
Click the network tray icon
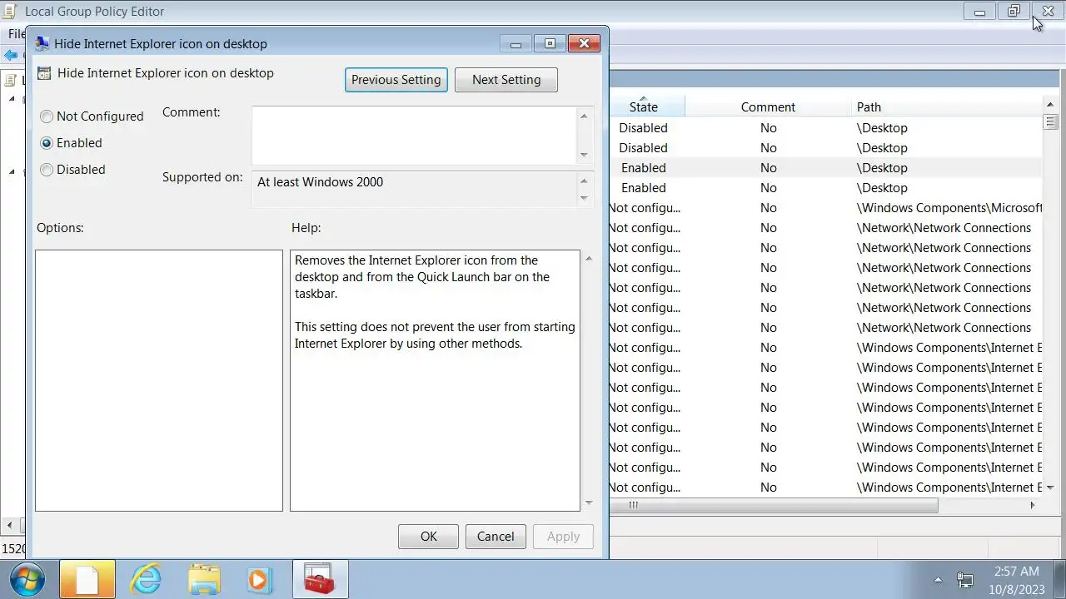coord(965,579)
